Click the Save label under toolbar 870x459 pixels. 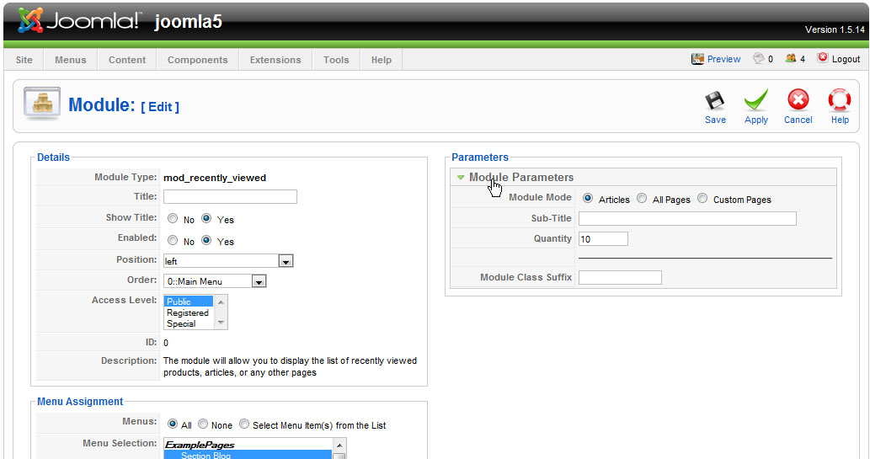click(x=715, y=120)
